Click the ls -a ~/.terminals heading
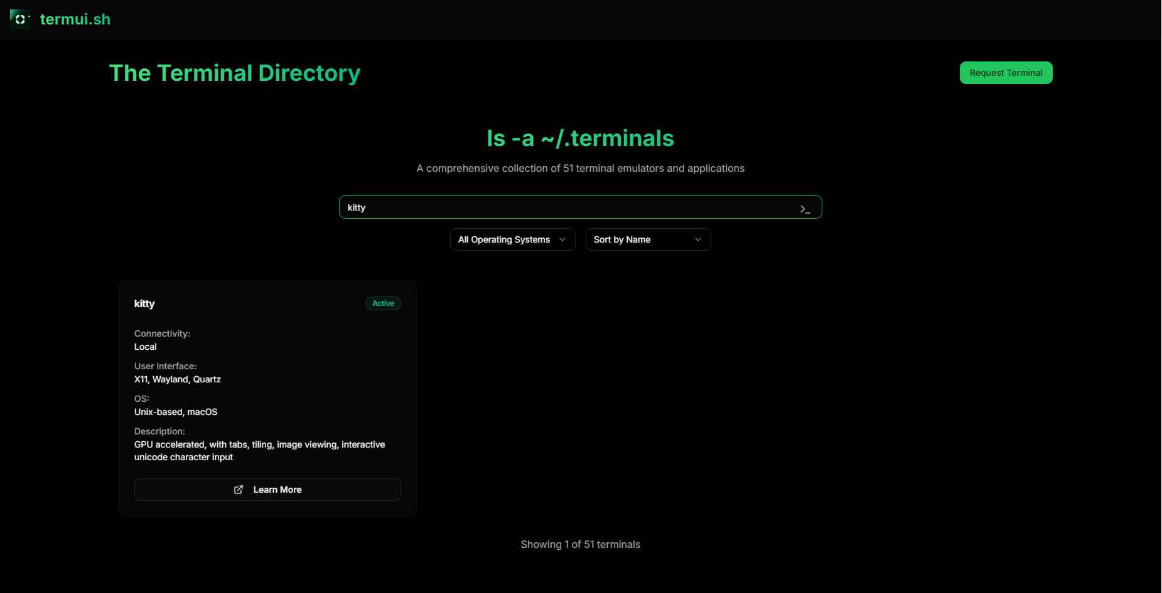 point(580,138)
